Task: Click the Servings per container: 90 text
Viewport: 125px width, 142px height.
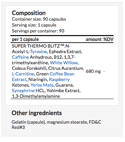Action: [38, 31]
